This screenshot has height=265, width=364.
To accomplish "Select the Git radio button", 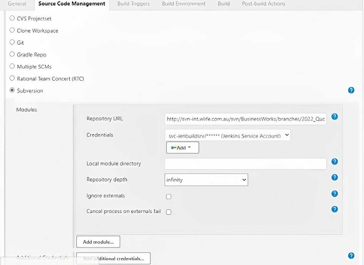I will pyautogui.click(x=12, y=42).
